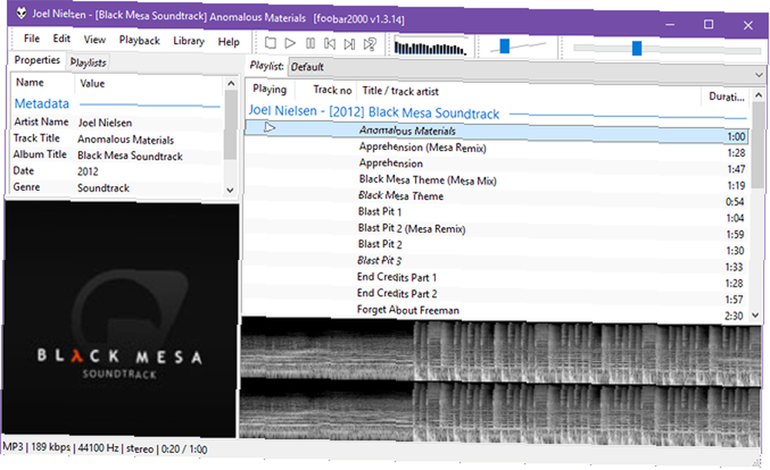Click the seekbar slider
The height and width of the screenshot is (470, 770).
(637, 48)
